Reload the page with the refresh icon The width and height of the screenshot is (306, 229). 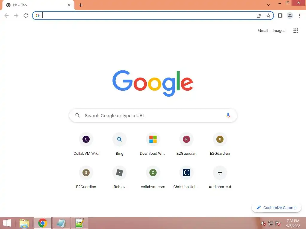(26, 16)
